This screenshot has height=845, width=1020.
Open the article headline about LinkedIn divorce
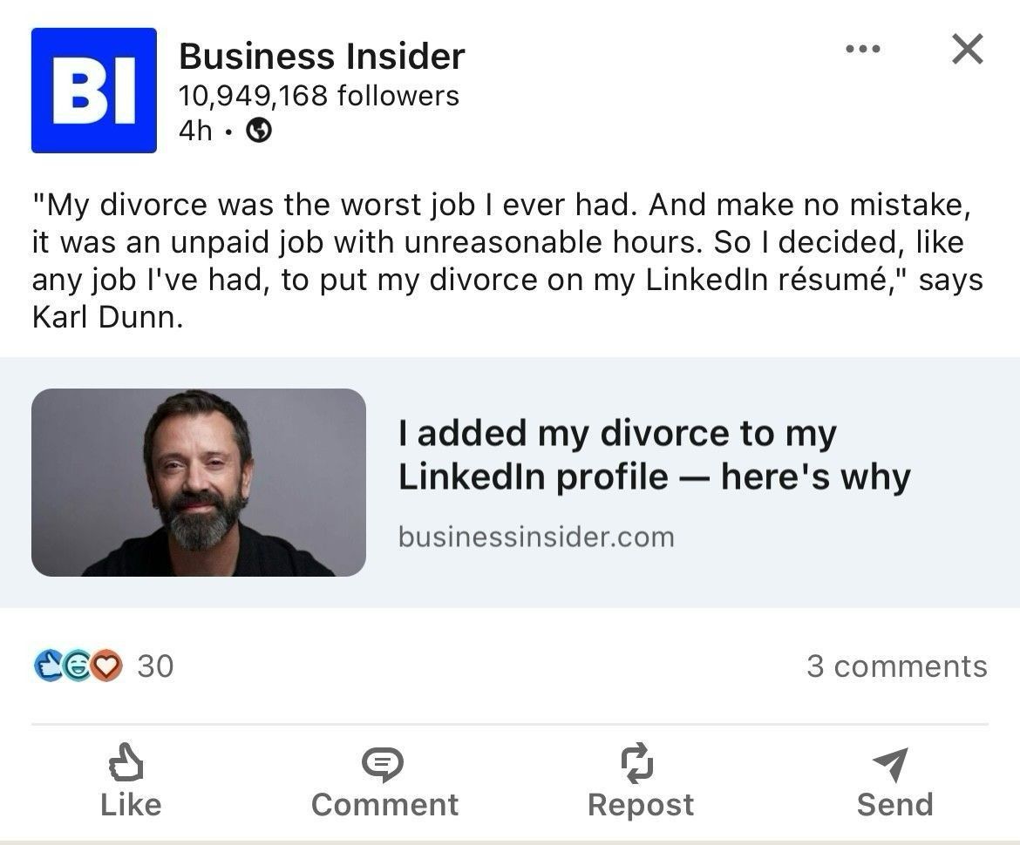pos(654,453)
